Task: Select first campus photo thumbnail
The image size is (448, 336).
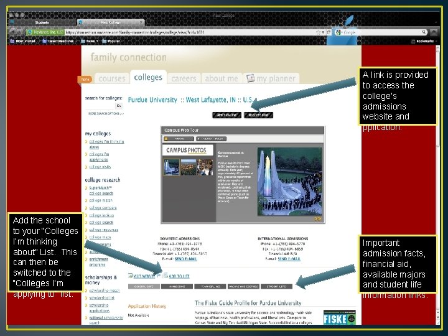Action: coord(172,167)
